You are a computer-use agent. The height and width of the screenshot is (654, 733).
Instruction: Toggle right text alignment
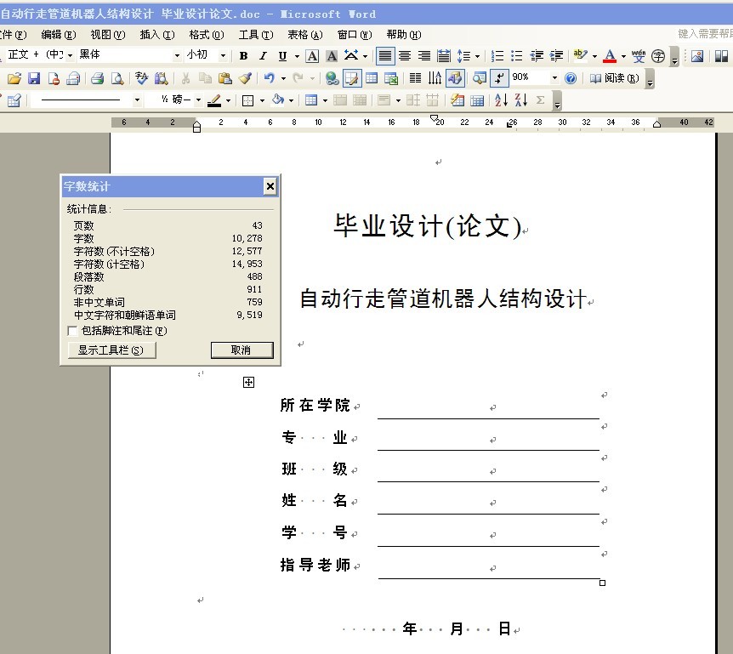coord(424,56)
